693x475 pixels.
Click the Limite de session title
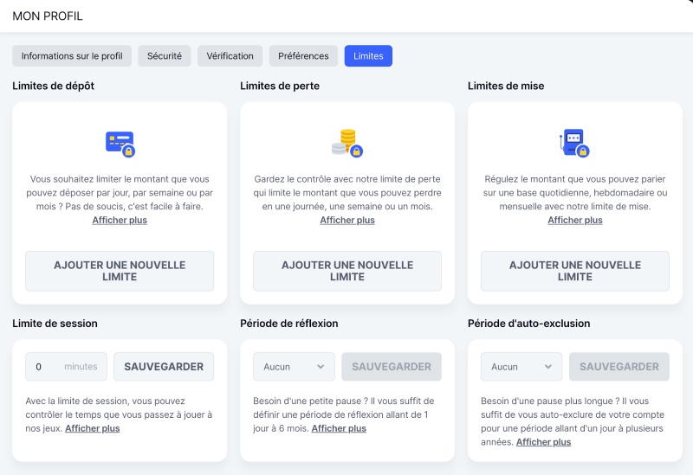click(55, 324)
